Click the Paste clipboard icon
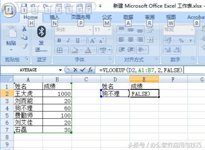Viewport: 205px width, 150px height. [11, 32]
